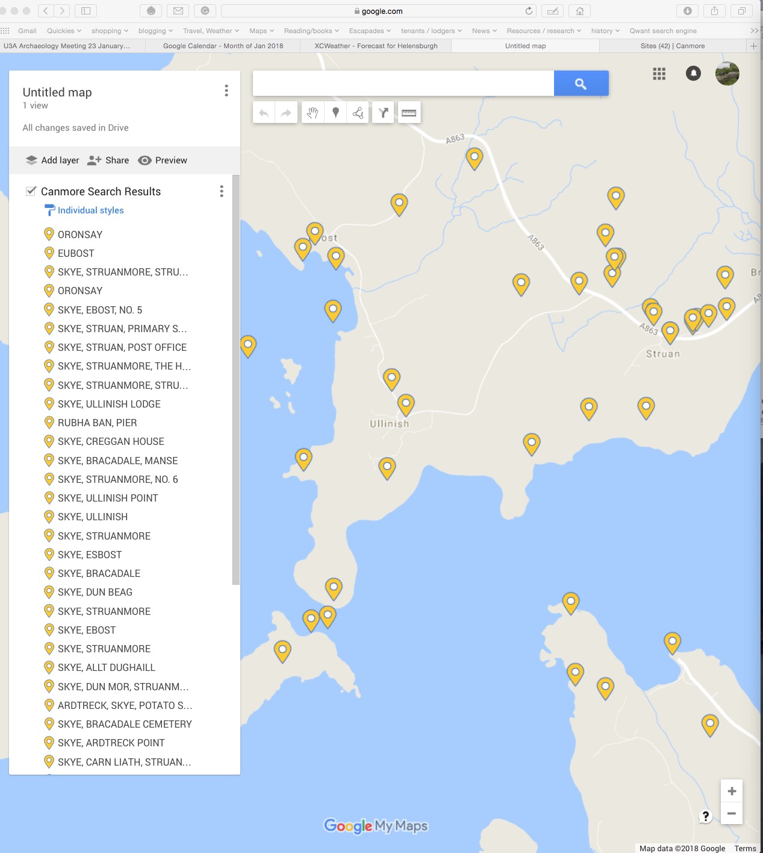Expand the Quickies bookmarks folder
Screen dimensions: 763x853
(64, 31)
